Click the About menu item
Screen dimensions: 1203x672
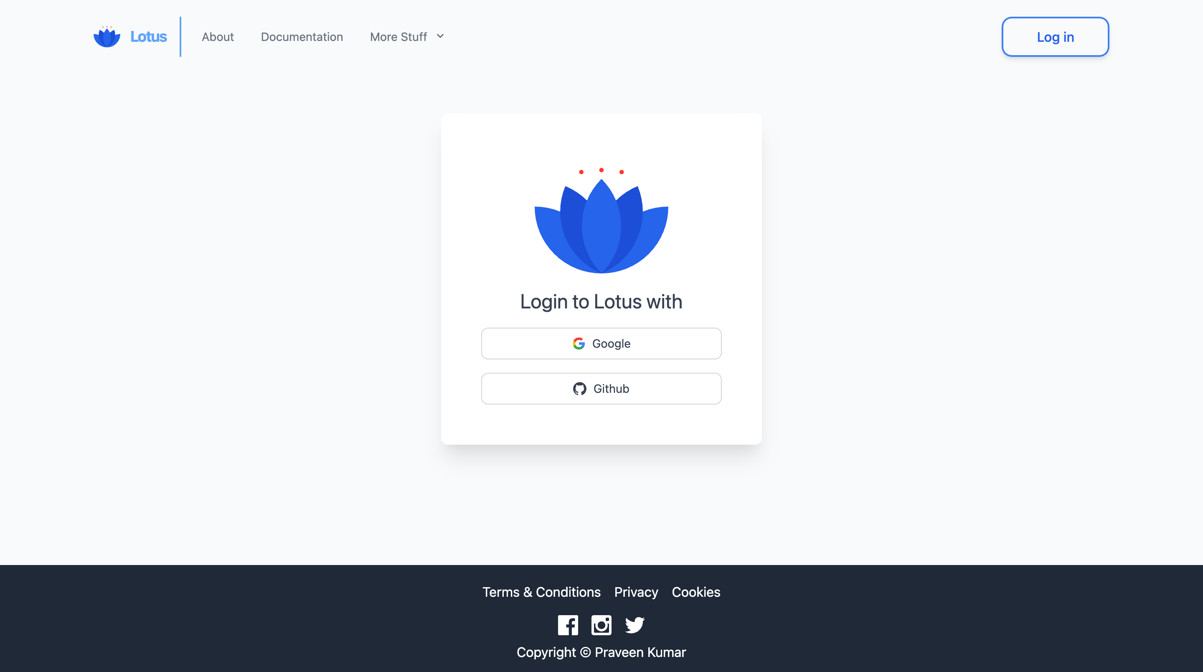[x=217, y=36]
